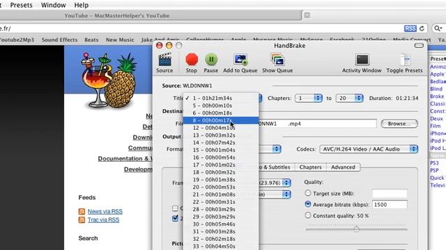Close the MacMasterHelper's YouTube browser tab
446x250 pixels.
click(x=307, y=15)
